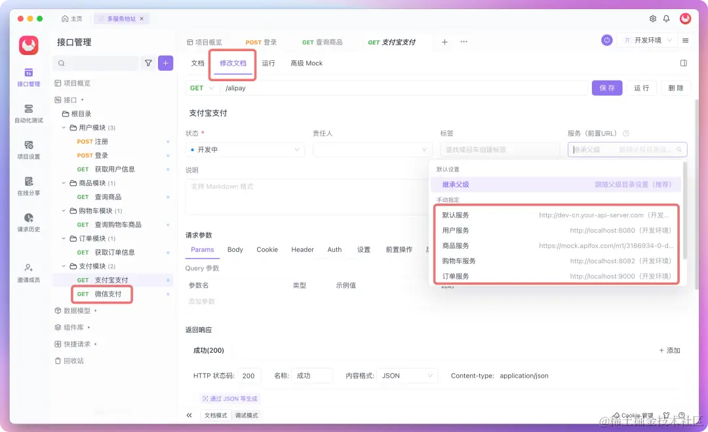Click the purple sync refresh icon
708x432 pixels.
606,40
